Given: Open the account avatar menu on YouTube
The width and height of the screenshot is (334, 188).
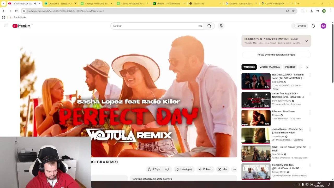Looking at the screenshot, I should pos(323,26).
